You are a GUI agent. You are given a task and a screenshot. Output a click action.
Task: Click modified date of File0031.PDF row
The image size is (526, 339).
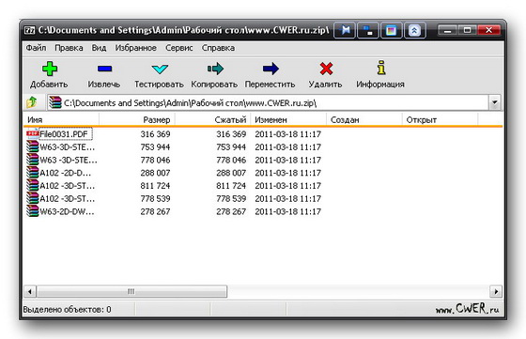[287, 134]
